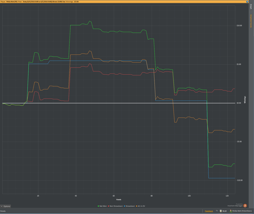The width and height of the screenshot is (254, 214).
Task: Click the Hold'em Manager 2 logo
Action: click(245, 206)
